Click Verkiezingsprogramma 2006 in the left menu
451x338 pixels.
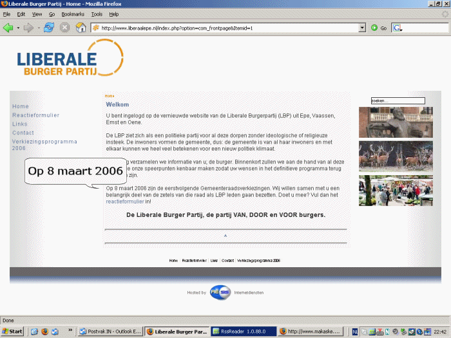(44, 144)
